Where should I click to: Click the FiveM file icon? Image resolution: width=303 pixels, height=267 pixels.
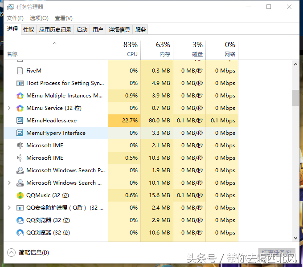coord(20,71)
